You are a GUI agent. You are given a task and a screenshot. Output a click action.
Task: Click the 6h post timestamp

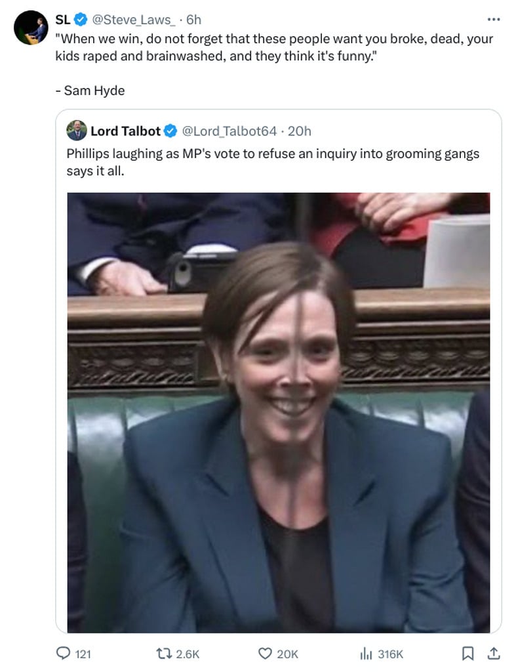click(x=193, y=20)
